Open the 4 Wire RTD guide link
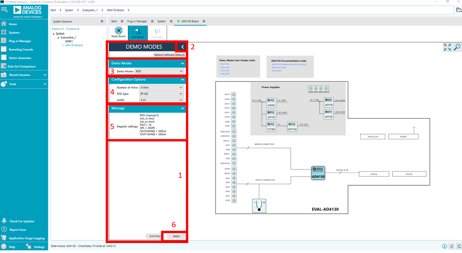Screen dimensions: 462x253 pos(225,74)
